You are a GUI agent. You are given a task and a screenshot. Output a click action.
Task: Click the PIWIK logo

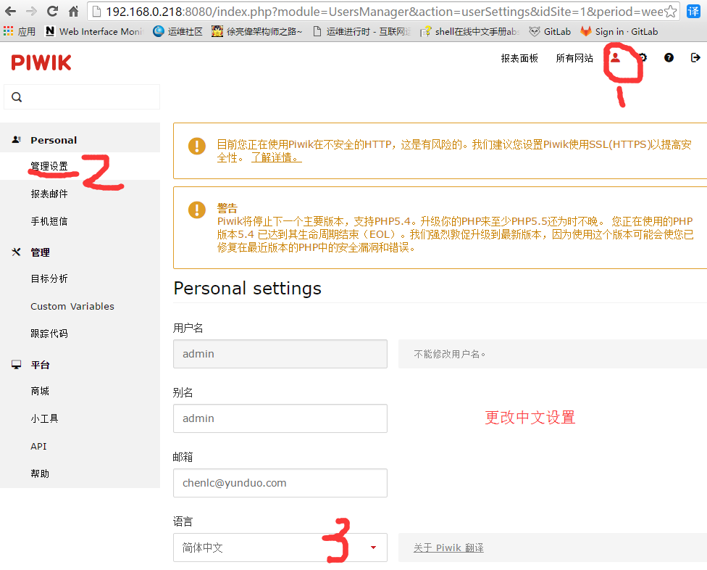[x=41, y=63]
